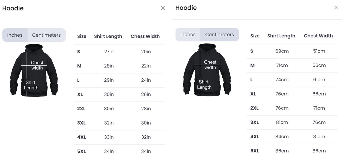Select the 5XL row in inches table
Image resolution: width=342 pixels, height=164 pixels.
(119, 152)
